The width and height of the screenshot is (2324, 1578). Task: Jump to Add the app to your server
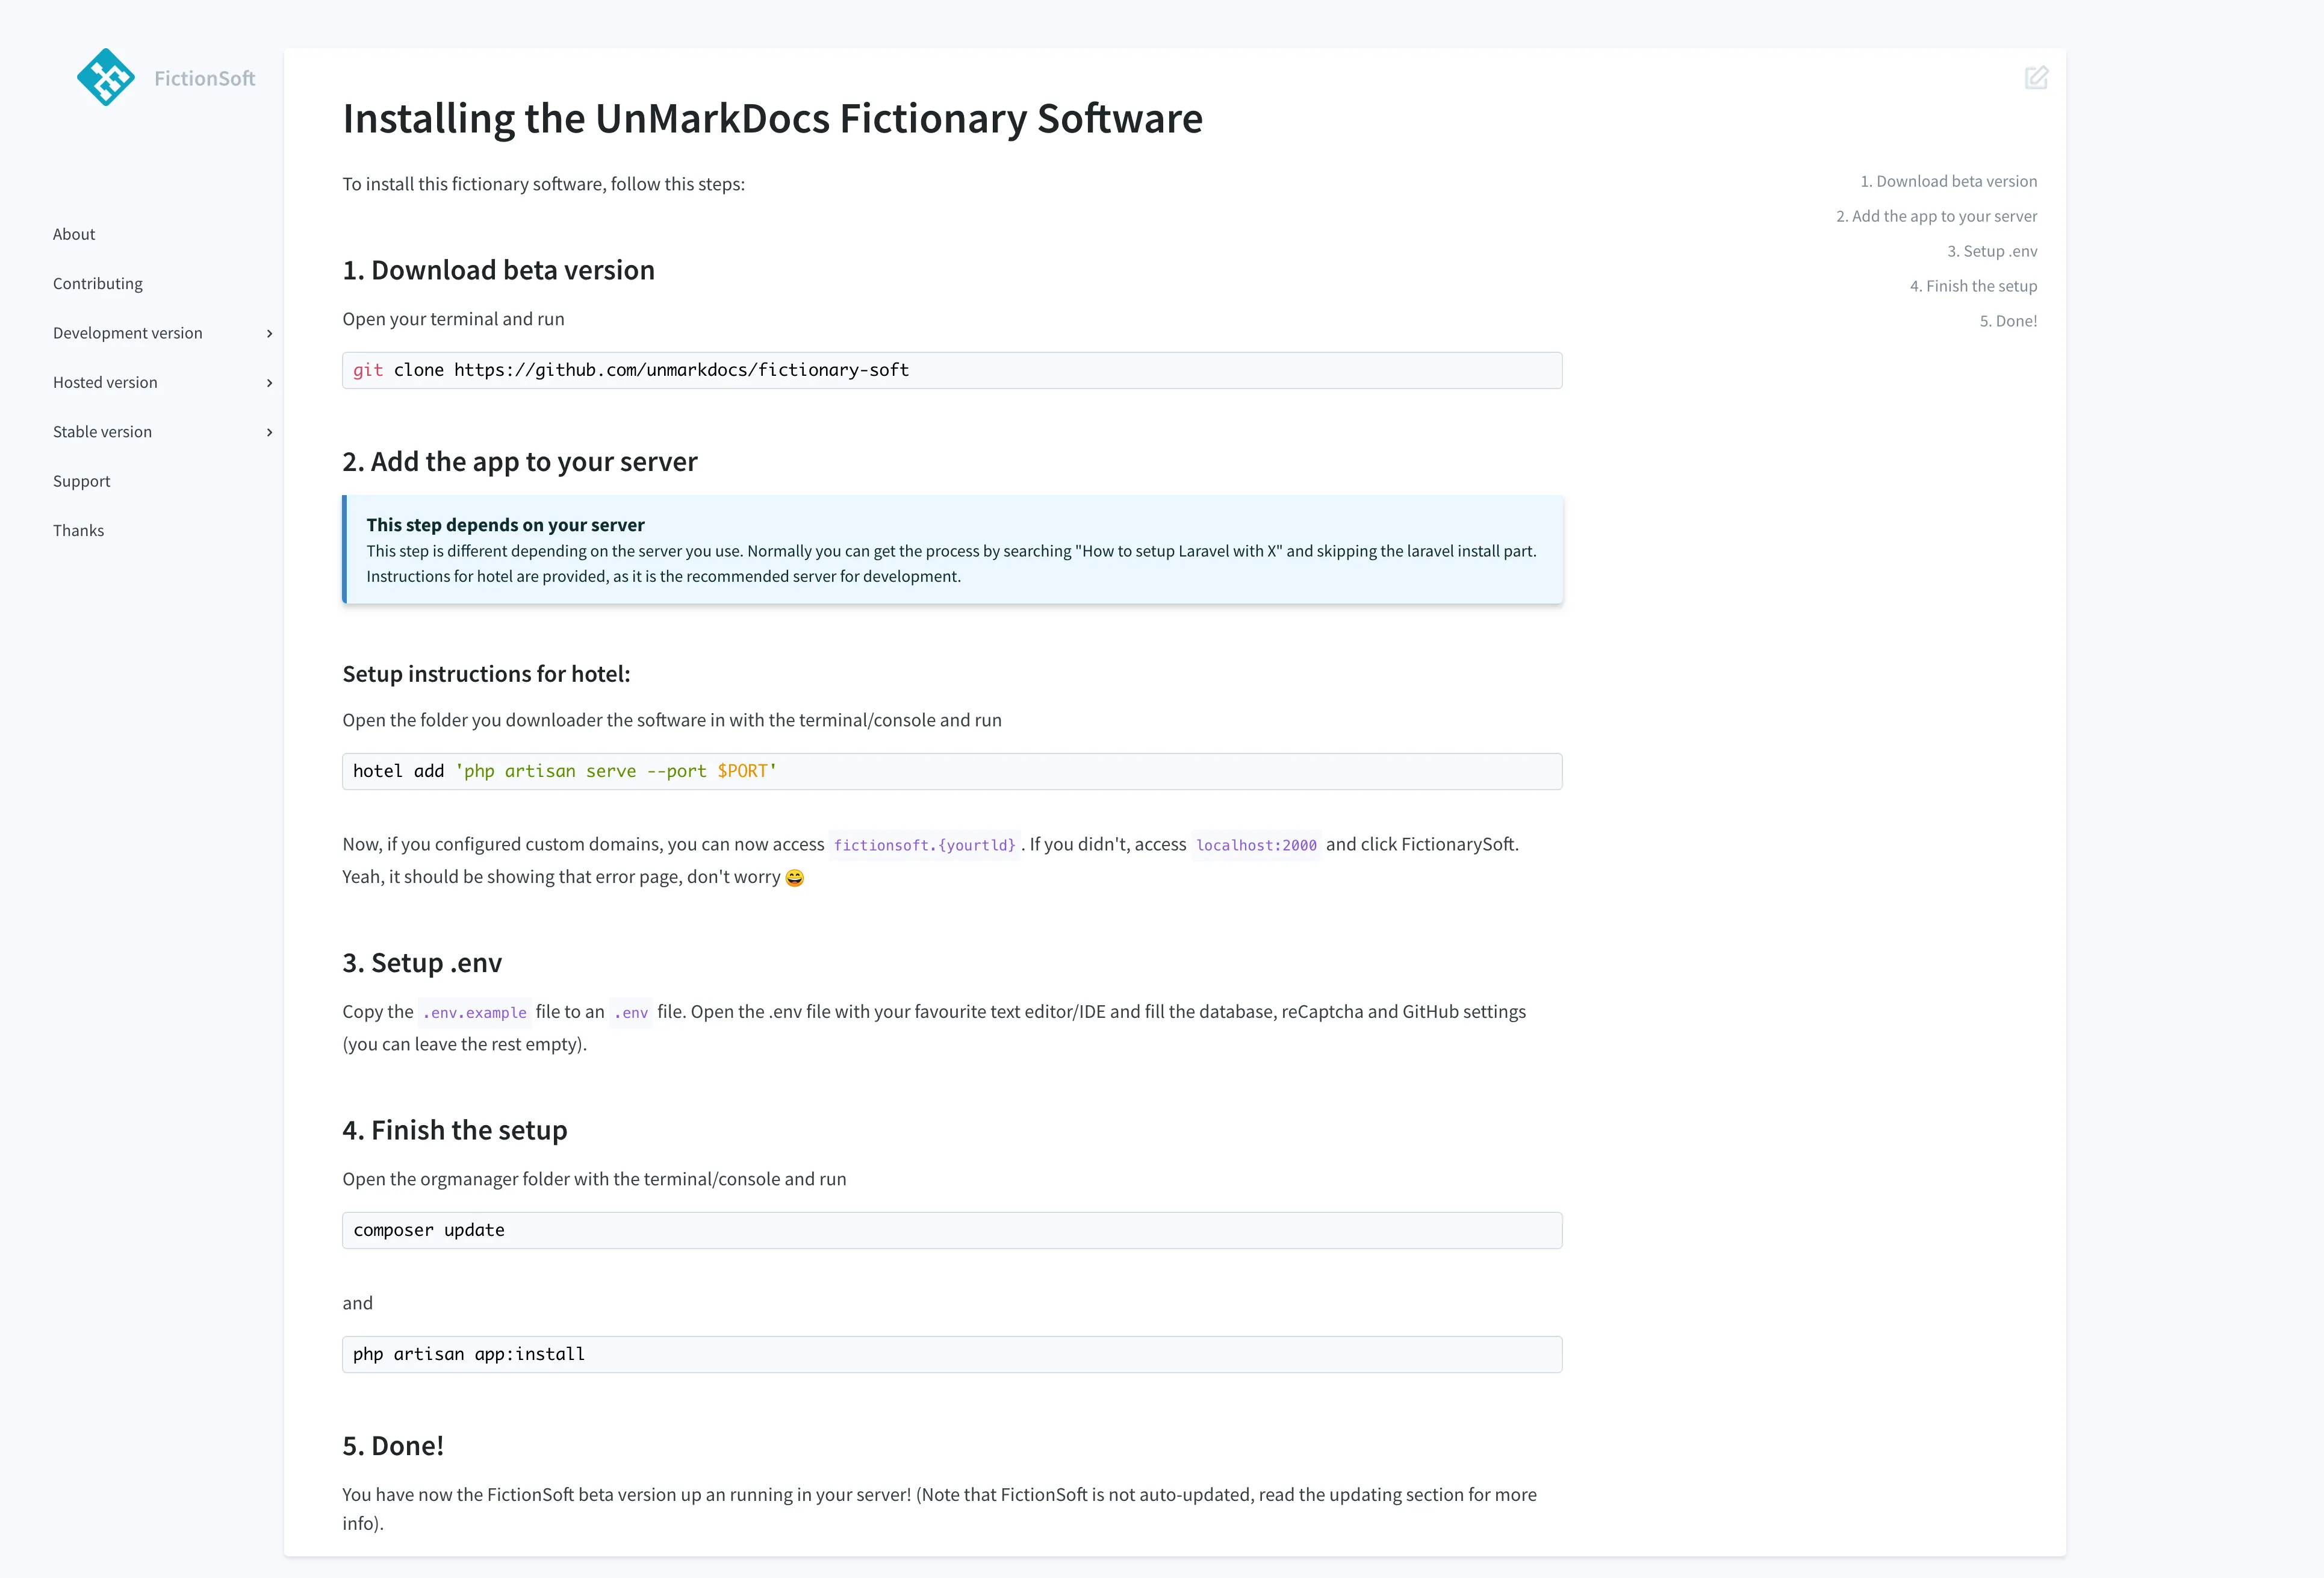pos(1936,216)
